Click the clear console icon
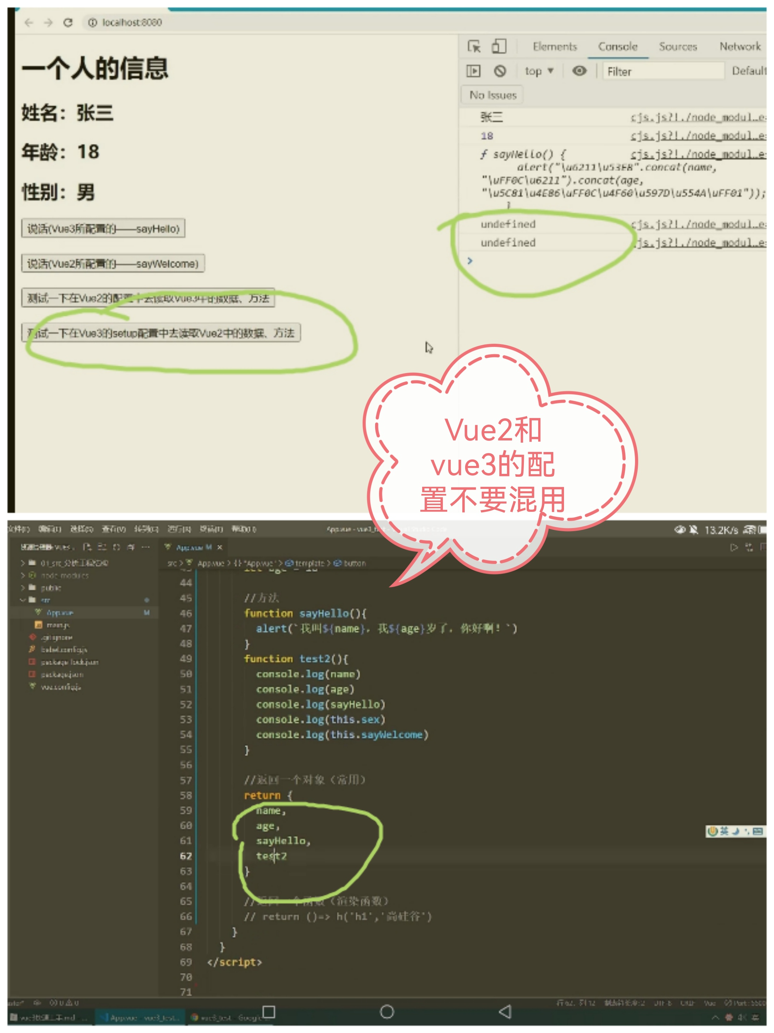Viewport: 774px width, 1033px height. [x=500, y=71]
